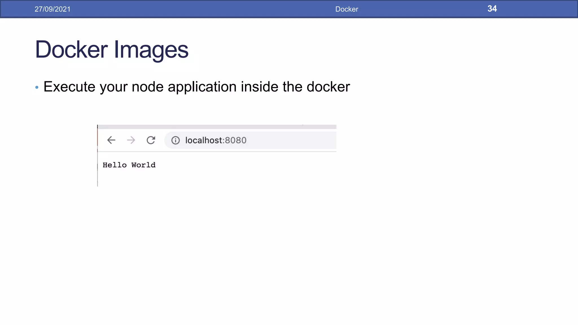Click the word 'Hello' in the page output
Screen dimensions: 578x325
(115, 165)
